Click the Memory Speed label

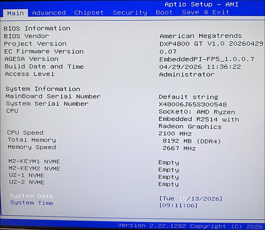click(32, 147)
